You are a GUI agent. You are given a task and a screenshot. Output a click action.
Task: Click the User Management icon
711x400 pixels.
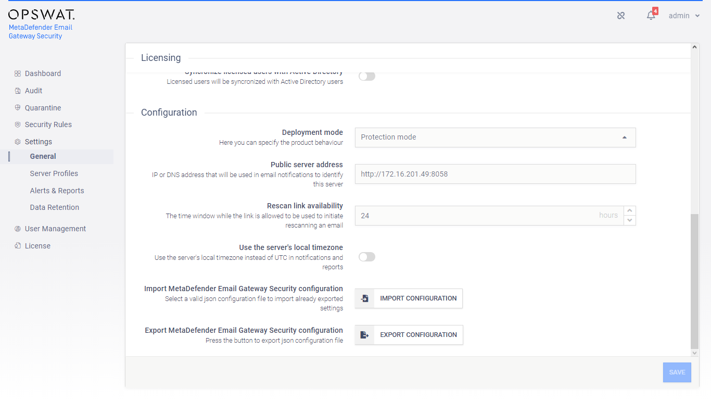pos(18,229)
